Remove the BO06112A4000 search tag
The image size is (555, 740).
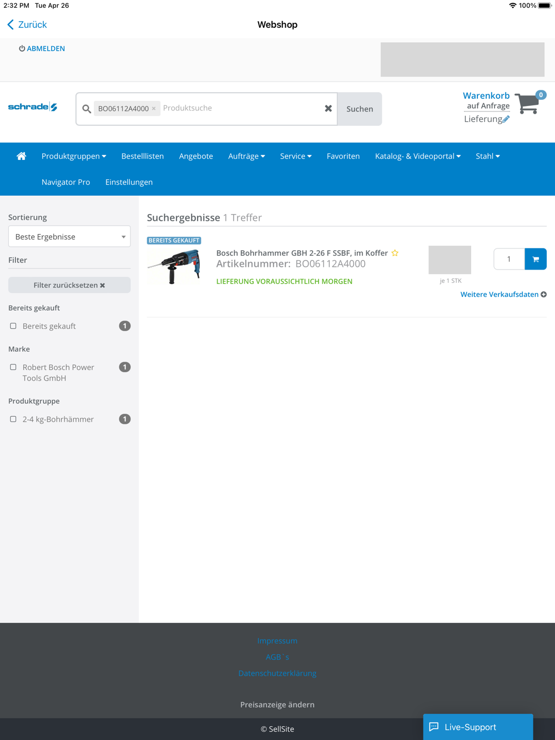154,109
